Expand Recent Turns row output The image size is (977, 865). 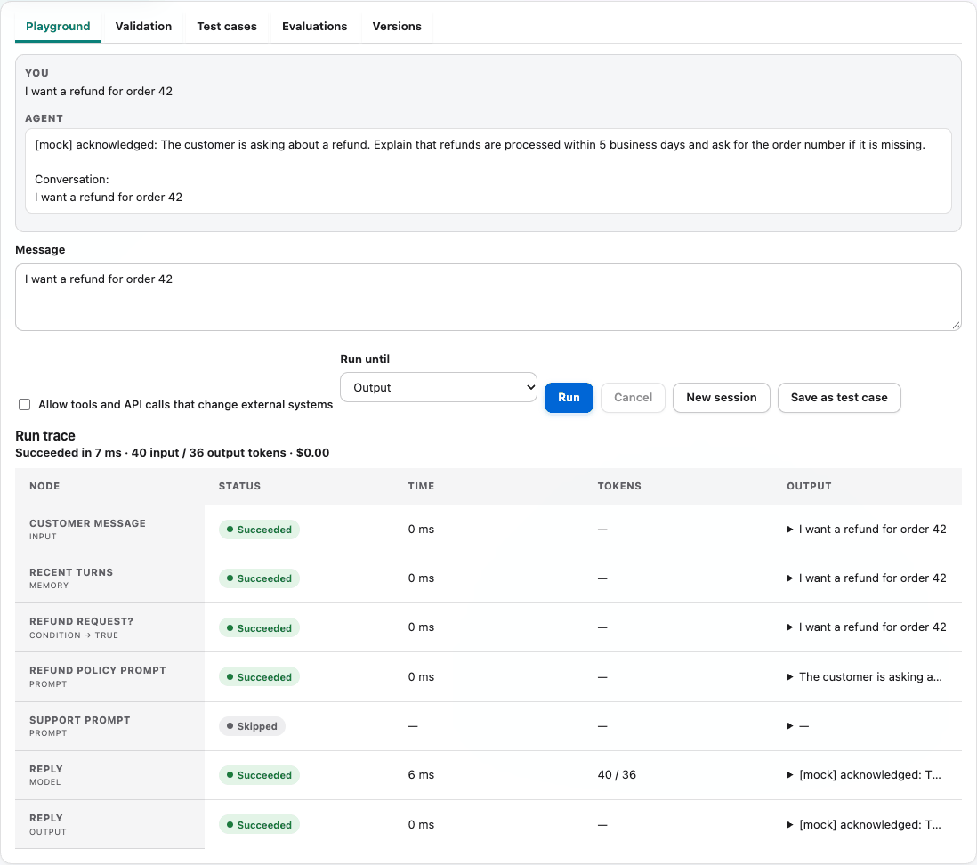866,578
